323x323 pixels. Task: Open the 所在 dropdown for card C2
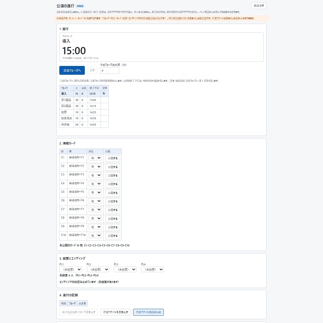[x=95, y=167]
